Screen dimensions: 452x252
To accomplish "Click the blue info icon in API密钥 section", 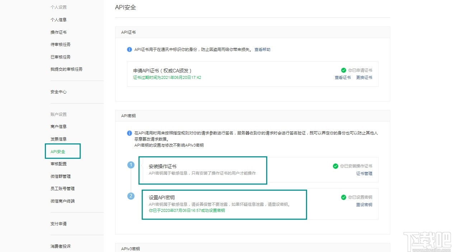I will [x=130, y=133].
